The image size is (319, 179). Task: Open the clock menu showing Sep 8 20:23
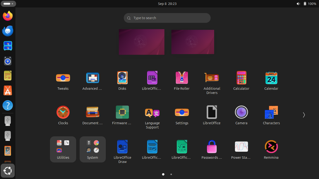167,4
